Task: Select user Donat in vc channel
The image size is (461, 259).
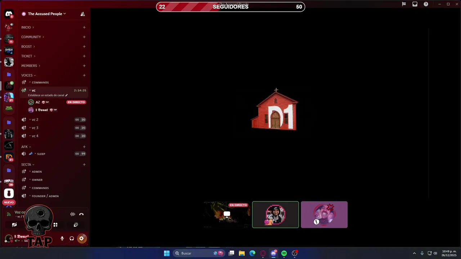Action: tap(57, 110)
